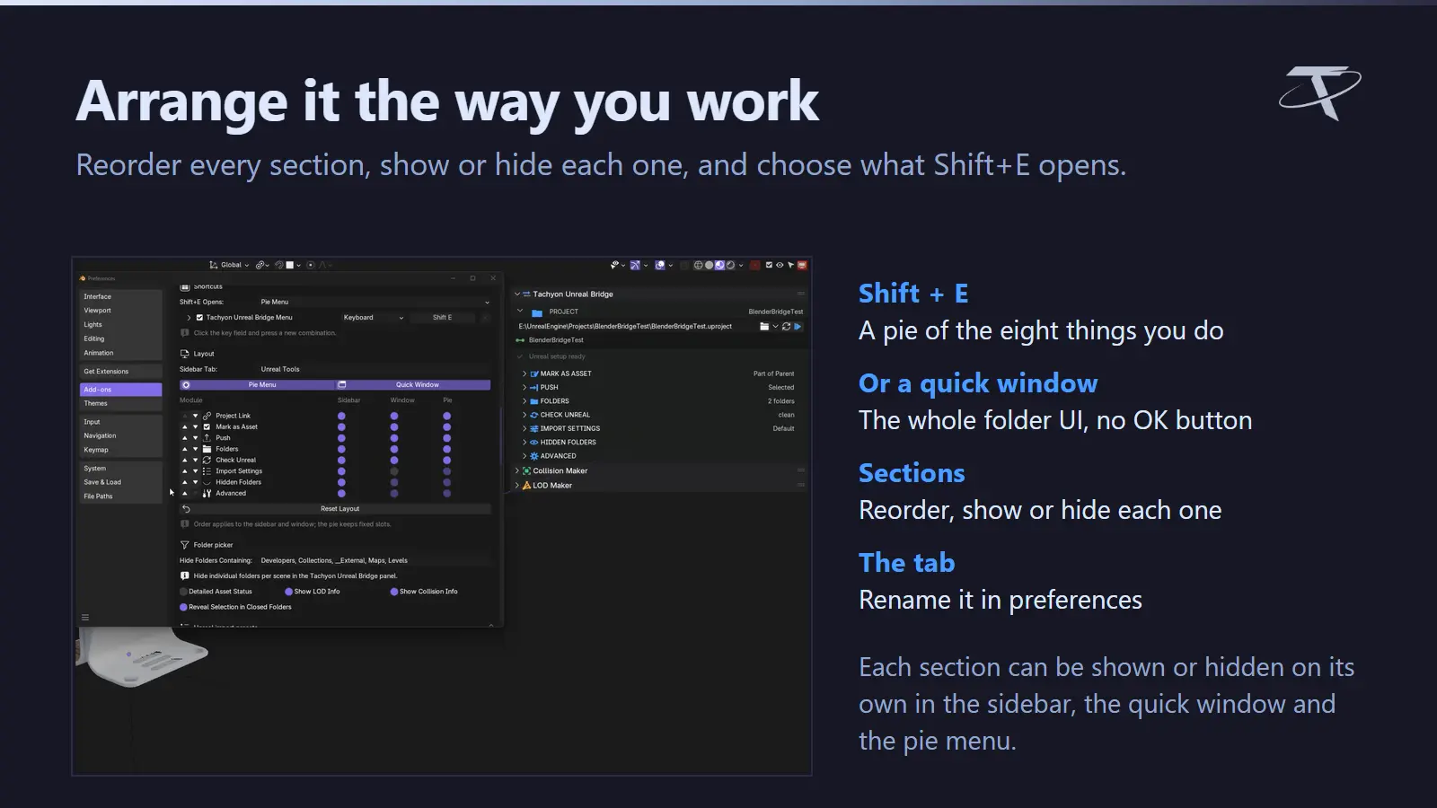Click the 'Part of Parent' status text
This screenshot has height=808, width=1437.
pyautogui.click(x=773, y=373)
